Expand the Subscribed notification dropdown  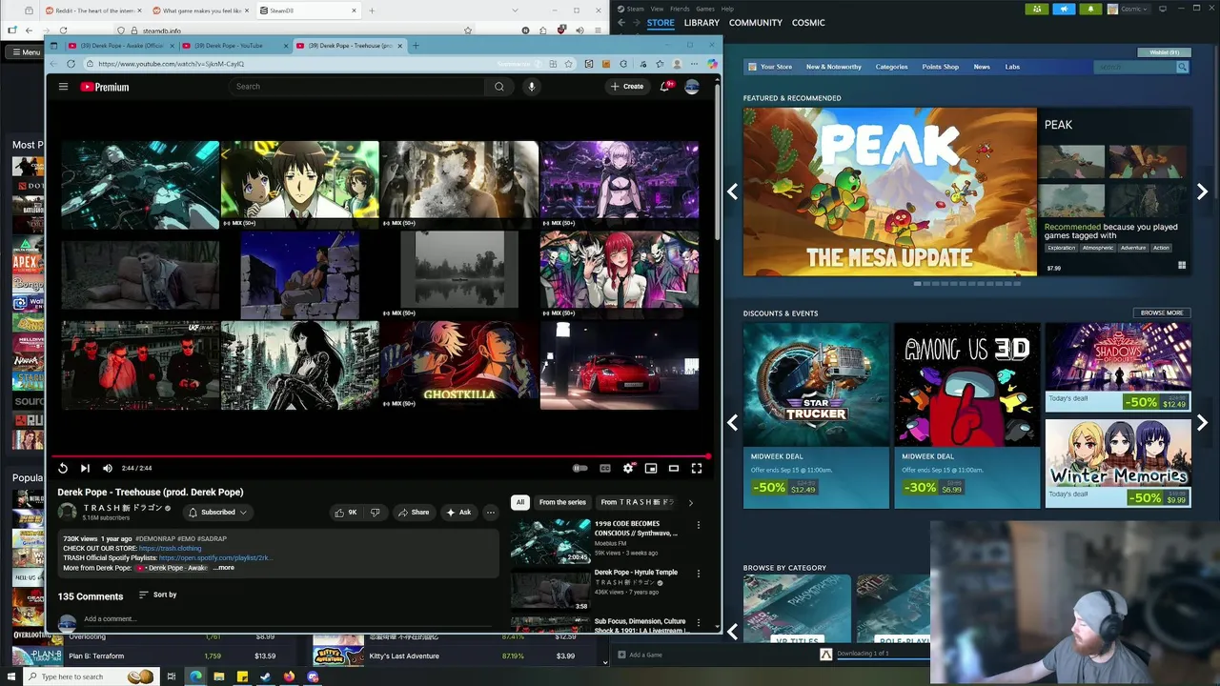click(217, 513)
